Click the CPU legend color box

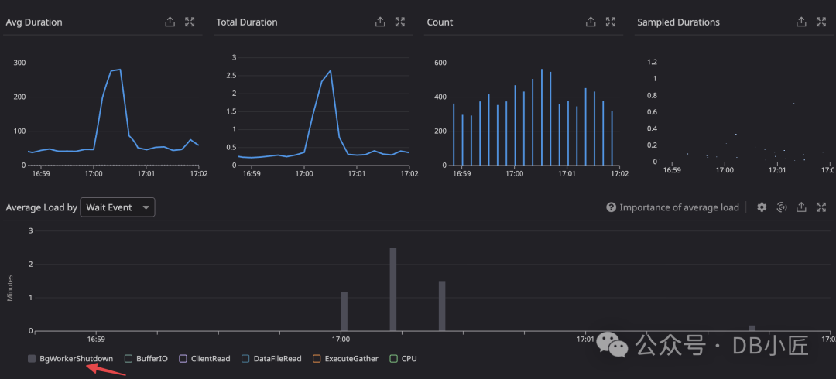(x=394, y=359)
